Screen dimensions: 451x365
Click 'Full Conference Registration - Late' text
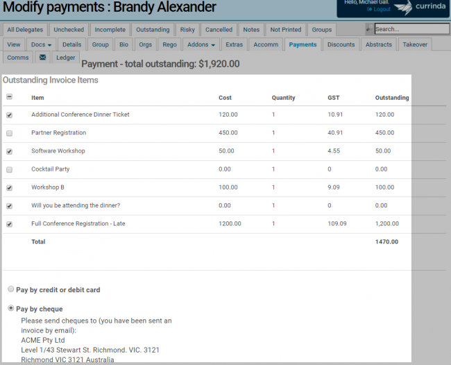(78, 223)
